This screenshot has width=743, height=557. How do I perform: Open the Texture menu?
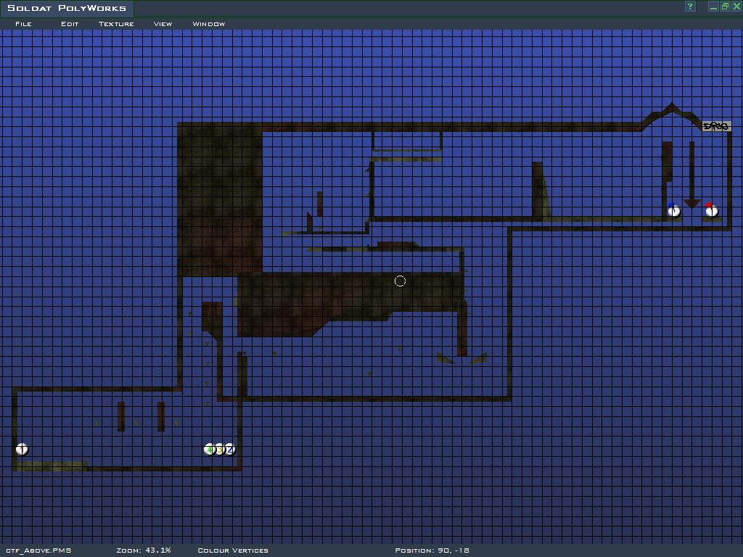[x=116, y=24]
